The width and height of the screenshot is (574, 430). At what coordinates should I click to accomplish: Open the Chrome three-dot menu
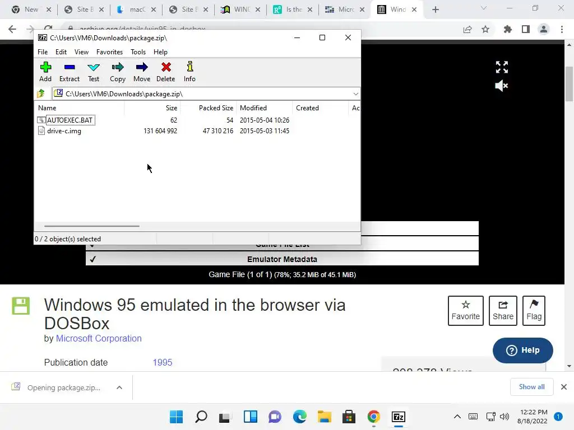point(562,29)
